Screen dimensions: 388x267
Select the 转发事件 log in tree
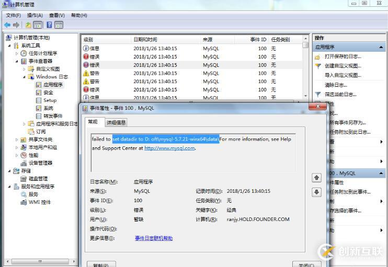click(x=53, y=116)
